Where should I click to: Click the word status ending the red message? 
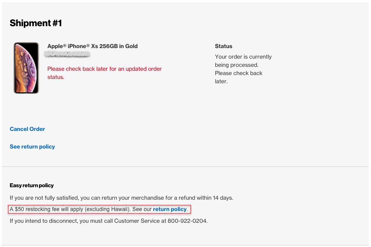56,77
